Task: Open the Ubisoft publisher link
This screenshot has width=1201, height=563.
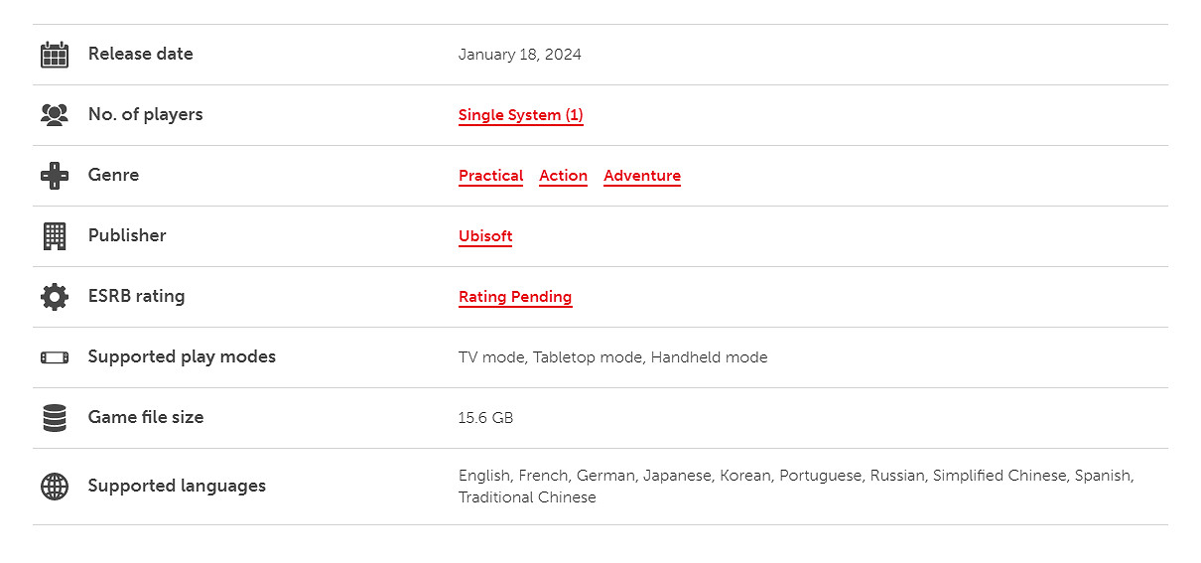Action: (485, 236)
